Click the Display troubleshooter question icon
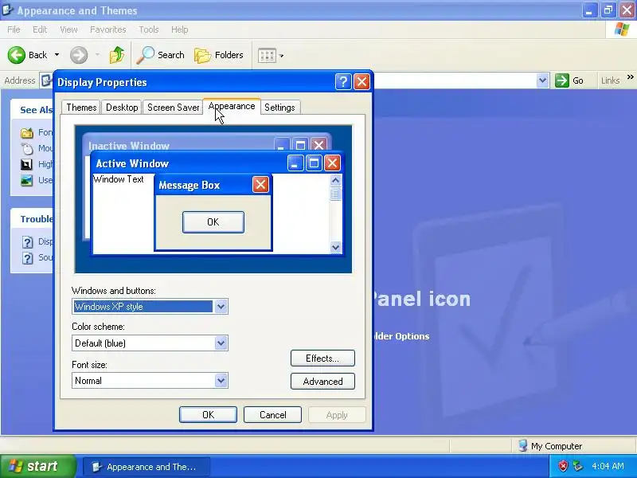The width and height of the screenshot is (637, 478). point(27,242)
